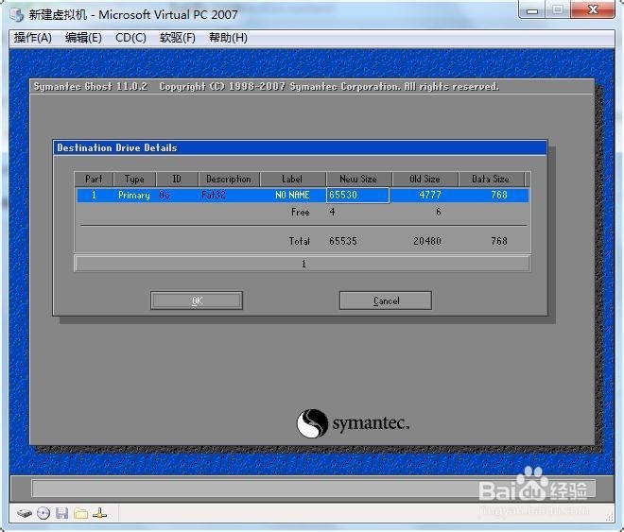Click the Total New Size value 65535

pyautogui.click(x=343, y=241)
